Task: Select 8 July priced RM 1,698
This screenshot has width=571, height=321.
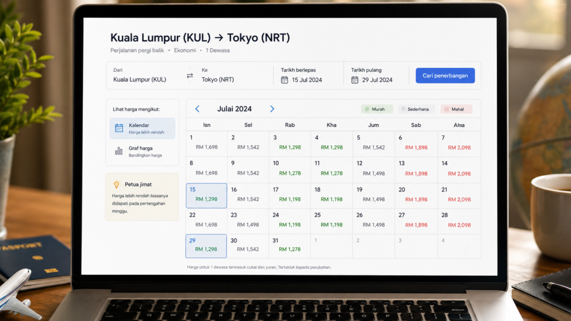Action: click(x=207, y=170)
